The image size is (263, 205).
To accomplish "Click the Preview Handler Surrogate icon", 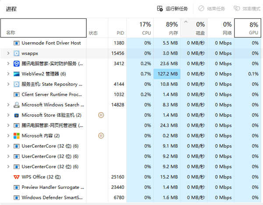I will click(x=17, y=187).
